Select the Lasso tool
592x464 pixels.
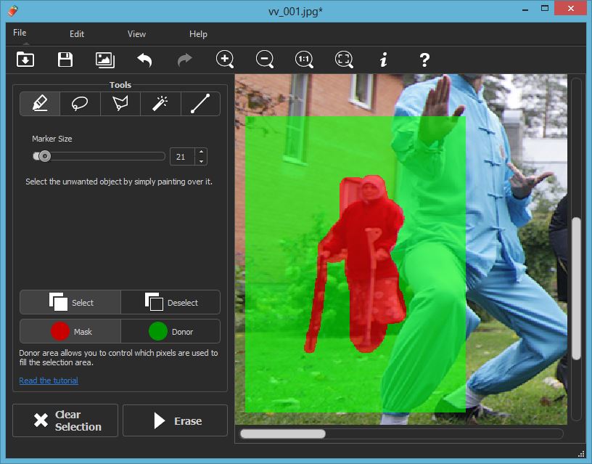point(80,104)
